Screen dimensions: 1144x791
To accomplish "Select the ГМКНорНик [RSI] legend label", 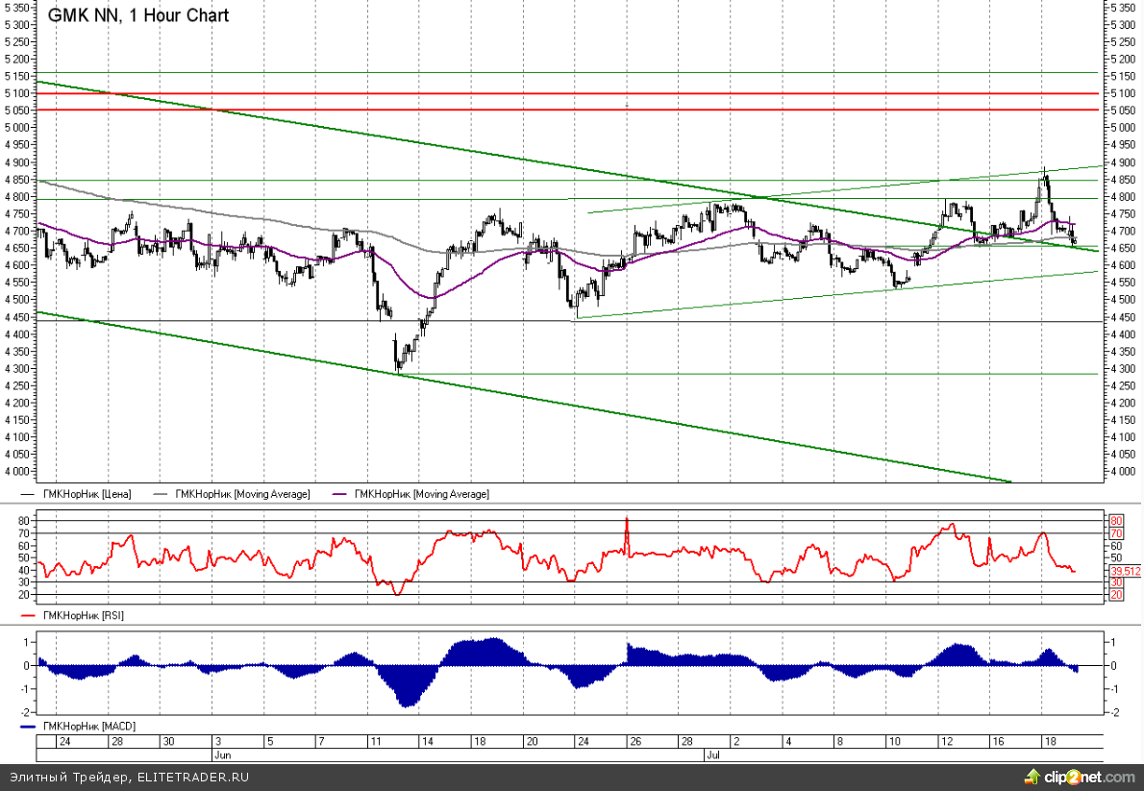I will (x=83, y=614).
